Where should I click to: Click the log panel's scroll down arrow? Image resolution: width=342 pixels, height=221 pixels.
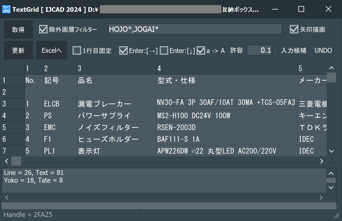331,187
